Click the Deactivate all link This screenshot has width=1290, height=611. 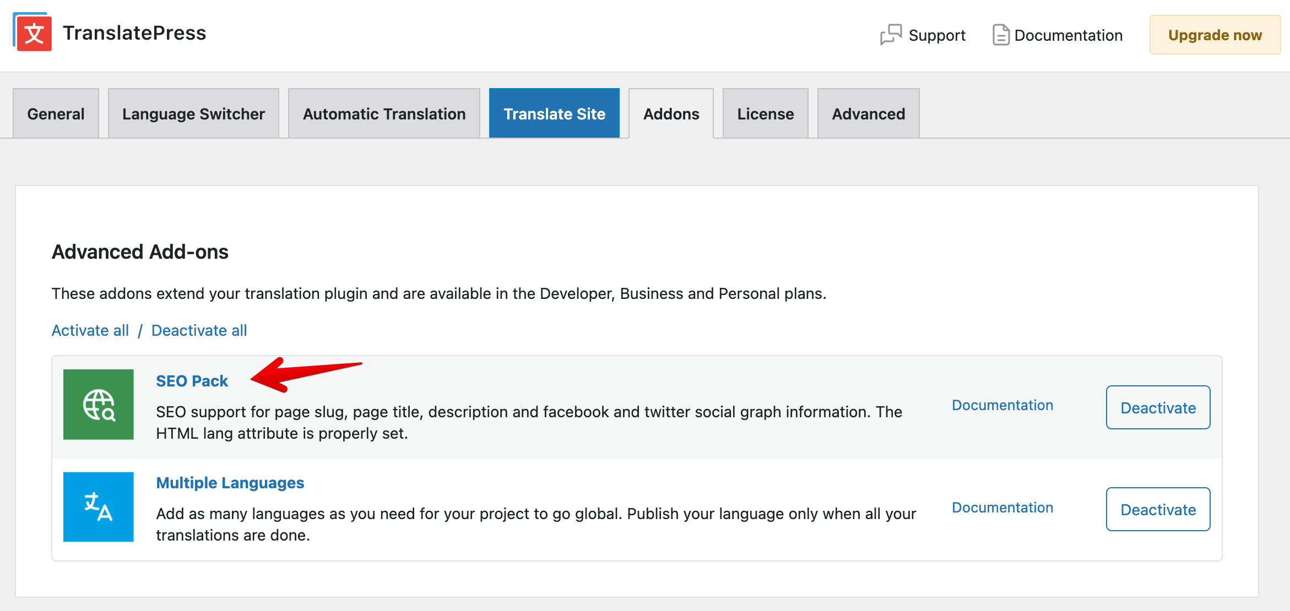click(x=199, y=330)
